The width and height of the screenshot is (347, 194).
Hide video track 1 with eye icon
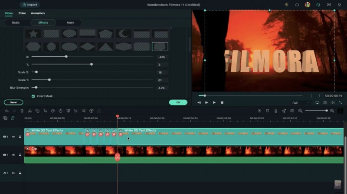pos(13,155)
